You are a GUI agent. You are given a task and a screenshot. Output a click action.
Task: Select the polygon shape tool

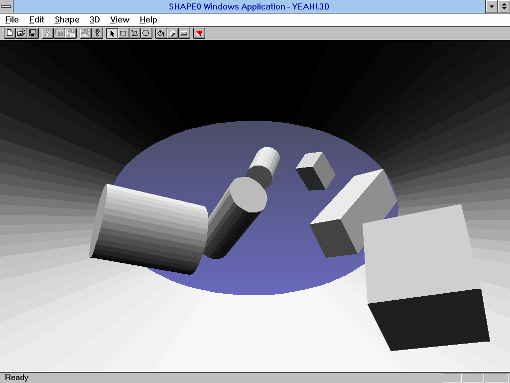(134, 33)
